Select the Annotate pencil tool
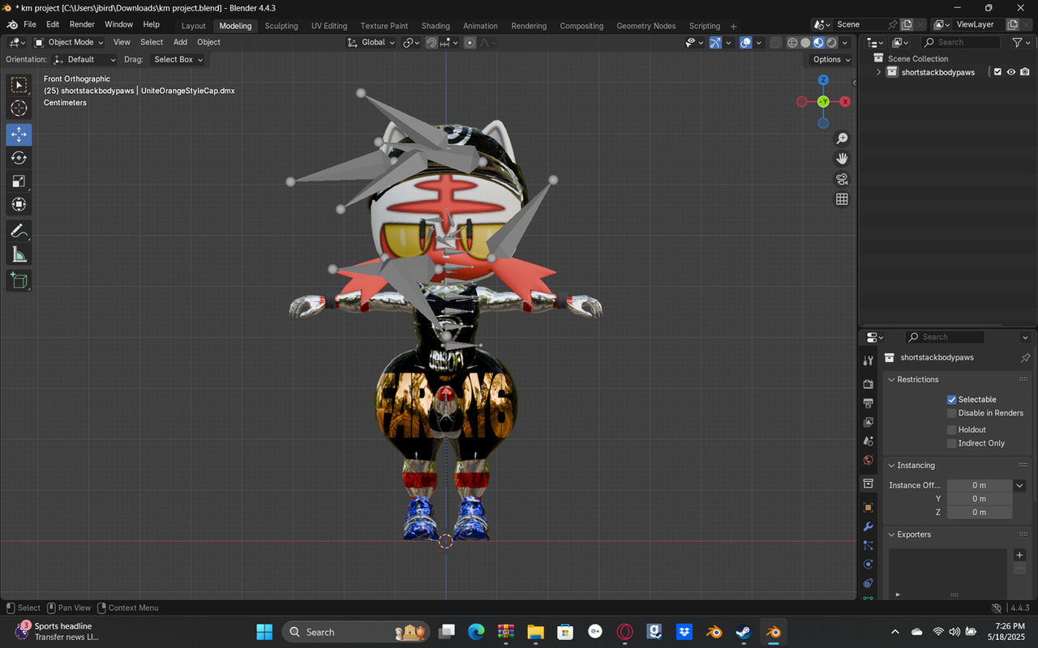 (19, 231)
